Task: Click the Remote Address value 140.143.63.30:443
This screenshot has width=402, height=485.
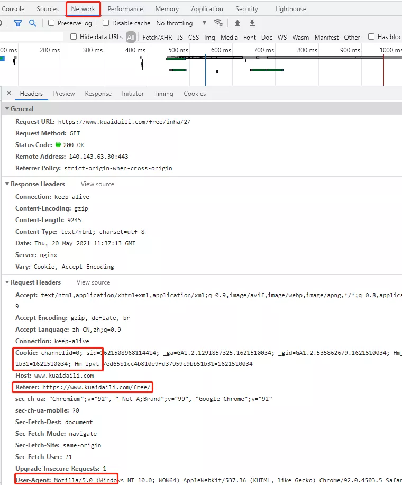Action: point(98,157)
